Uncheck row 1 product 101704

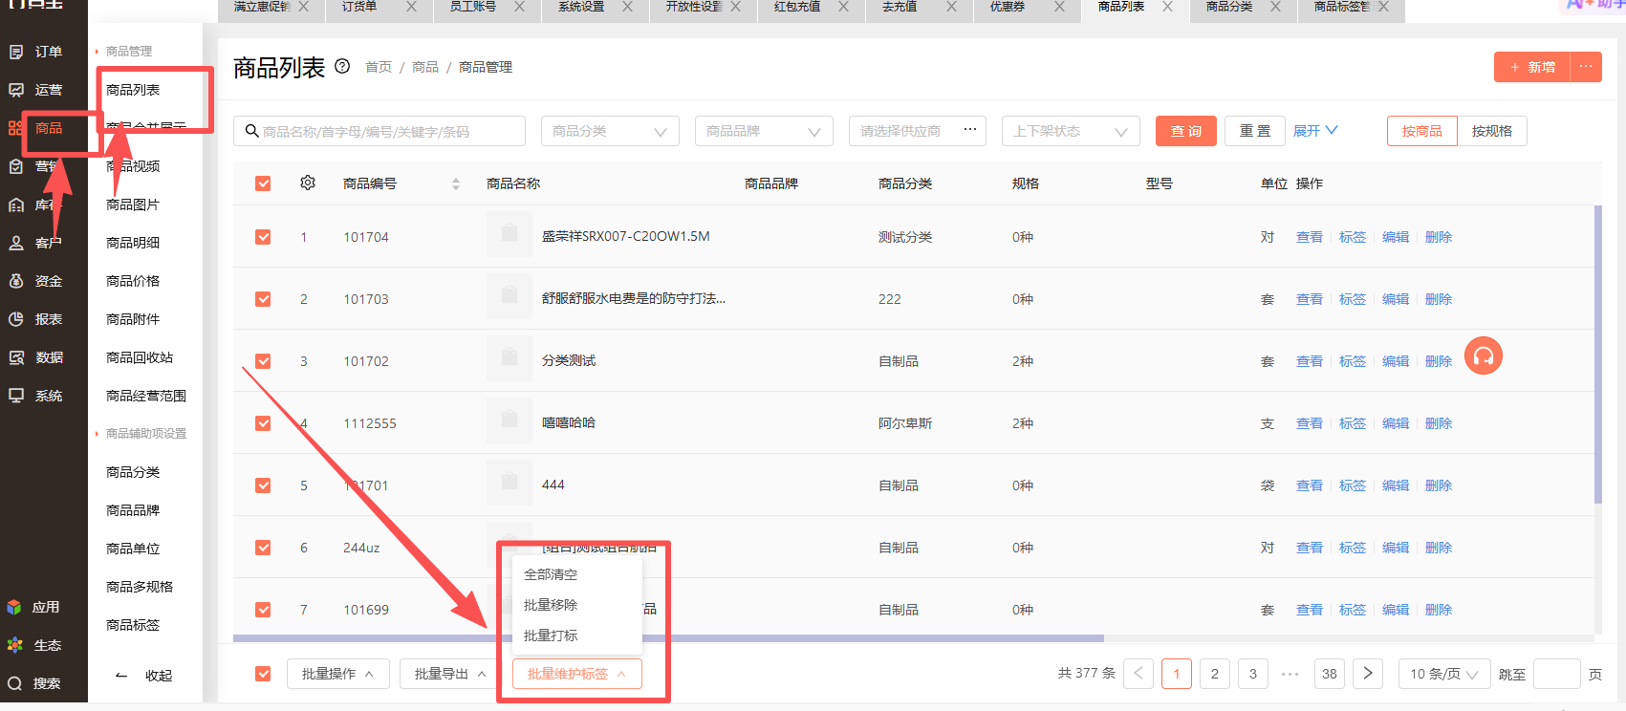(263, 237)
